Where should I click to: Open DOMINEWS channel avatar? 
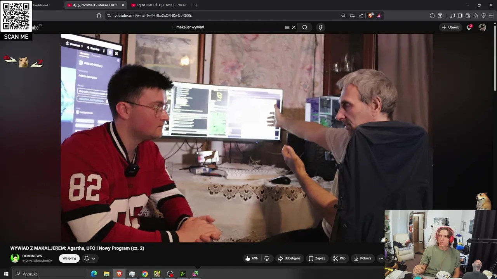pos(15,258)
